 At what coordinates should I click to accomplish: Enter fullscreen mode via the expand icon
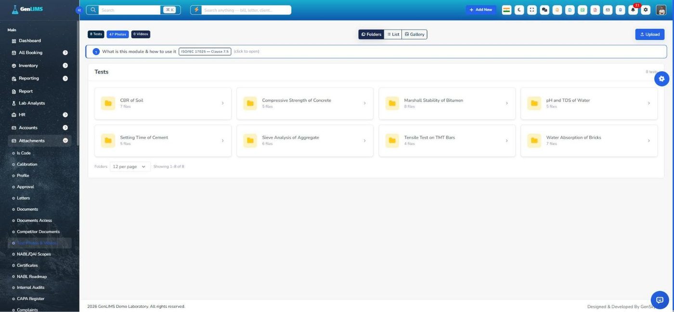tap(531, 10)
